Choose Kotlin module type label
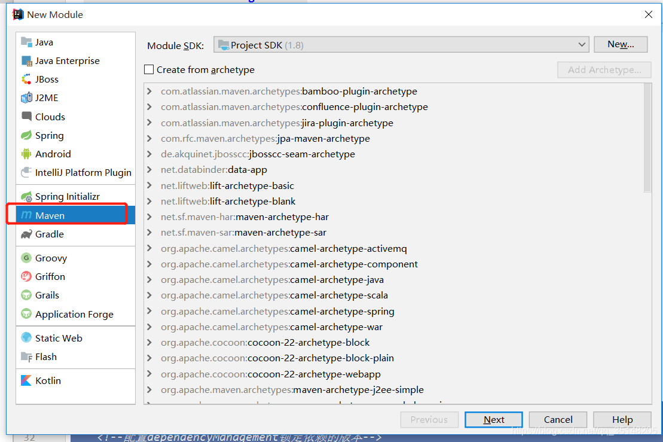Screen dimensions: 663x442 coord(48,380)
